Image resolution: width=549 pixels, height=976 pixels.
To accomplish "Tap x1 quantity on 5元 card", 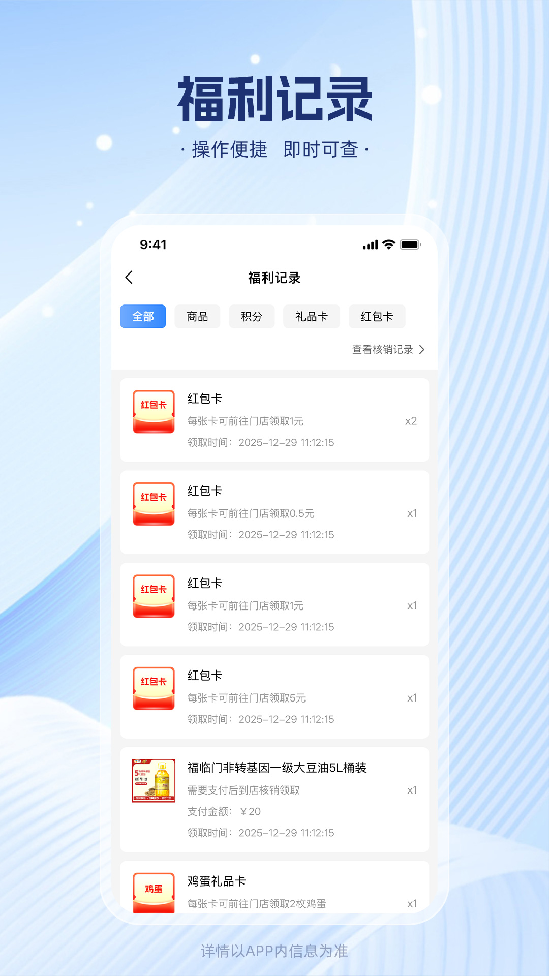I will point(412,698).
